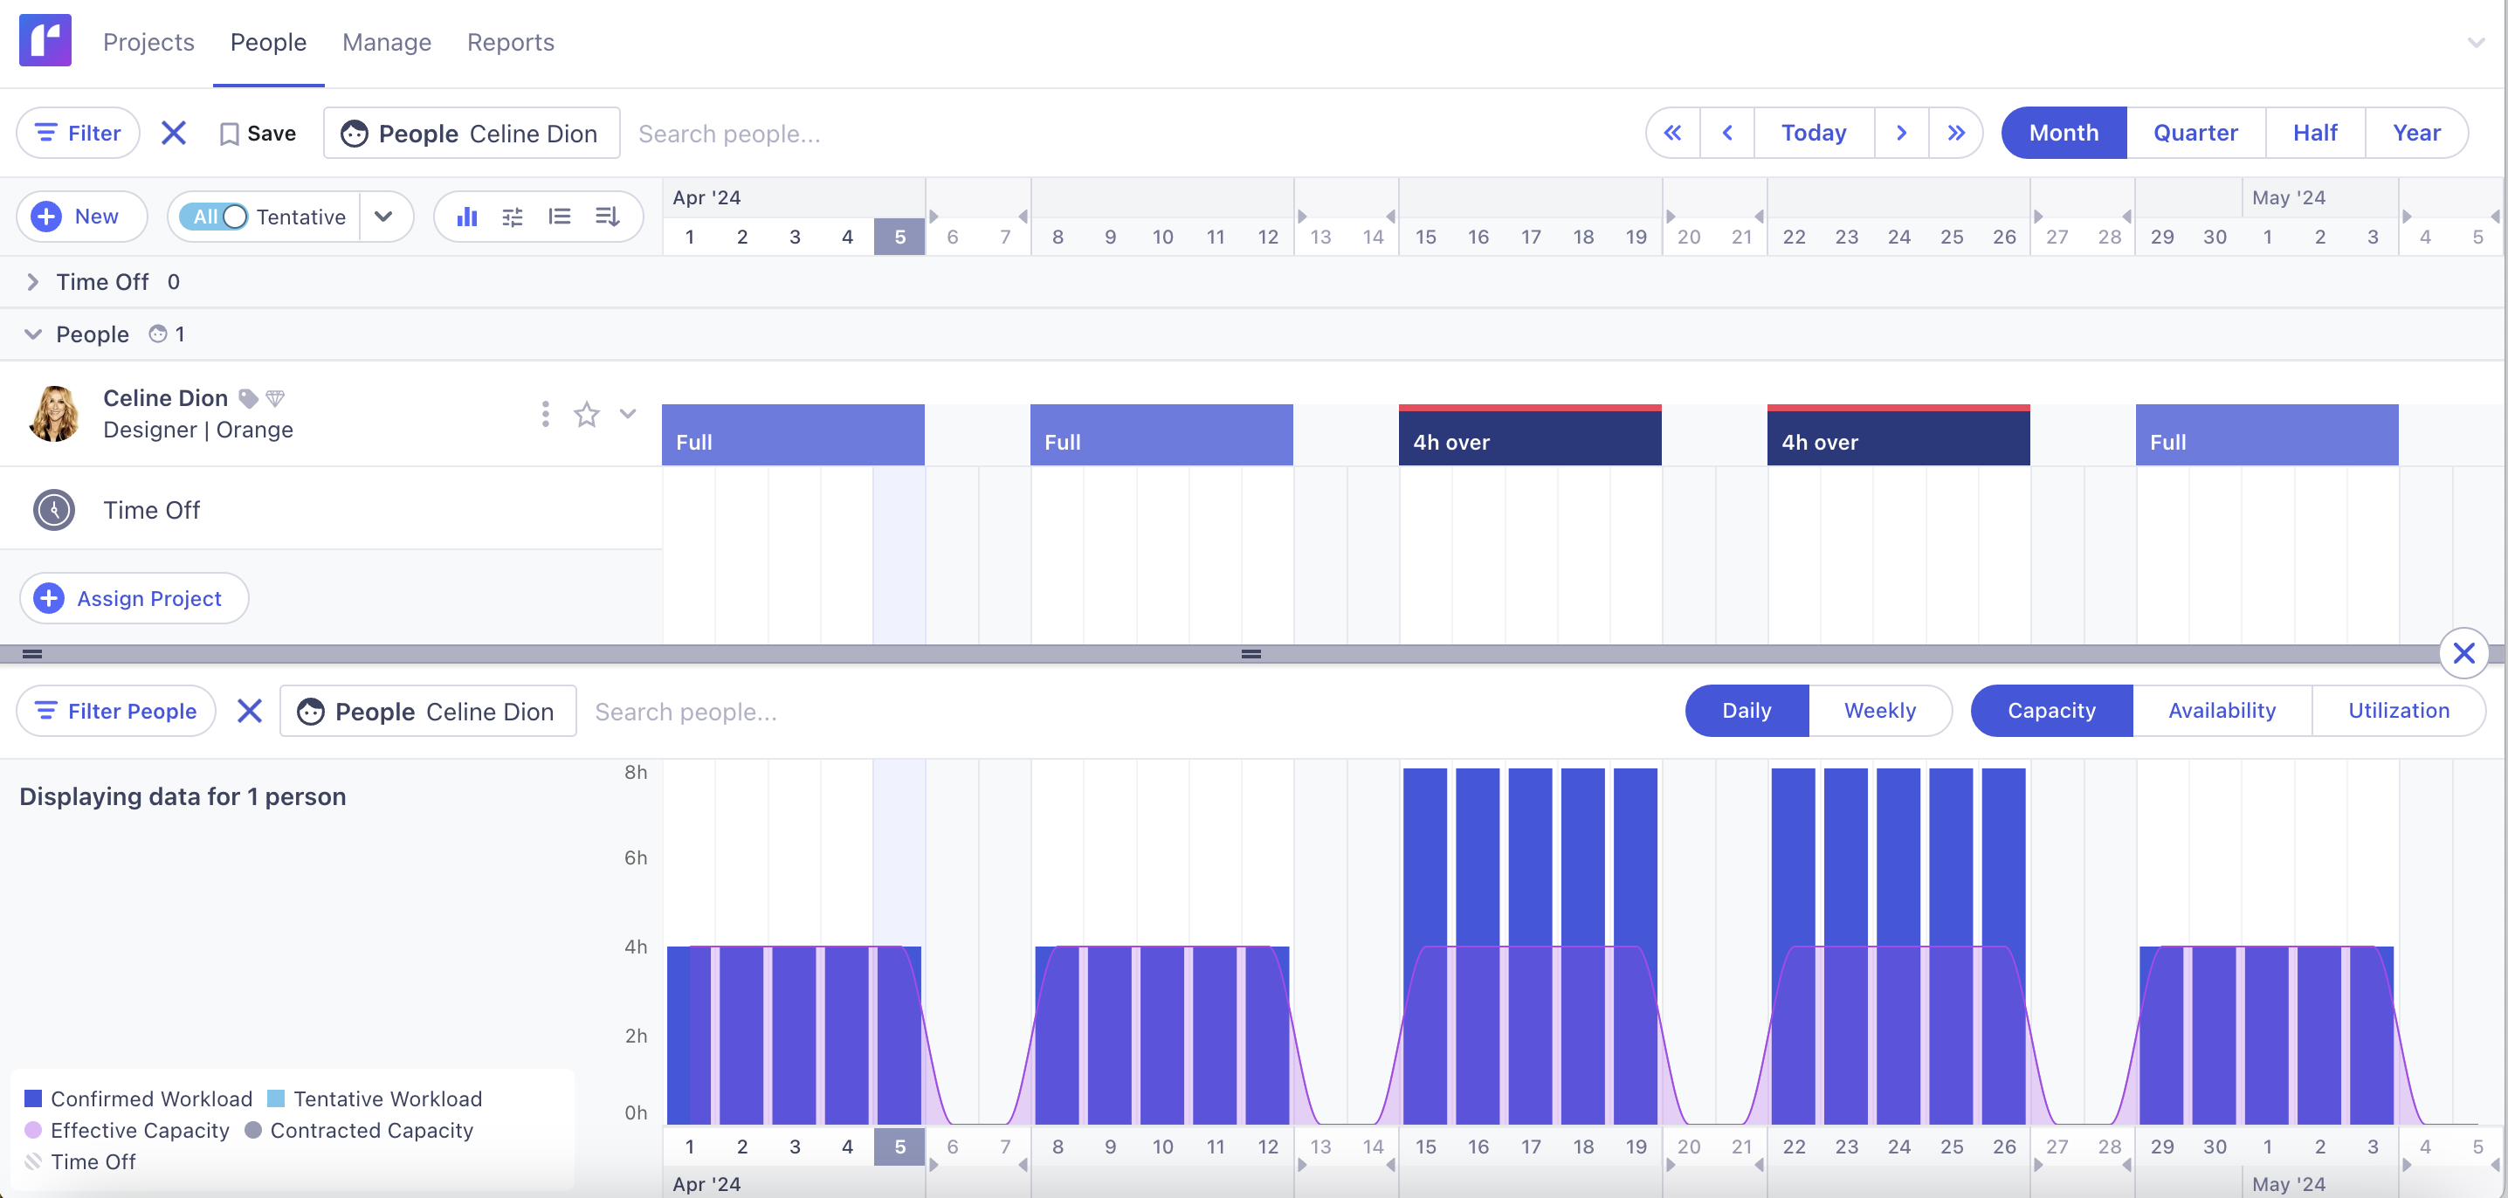The width and height of the screenshot is (2508, 1198).
Task: Click the sort order icon
Action: tap(608, 216)
